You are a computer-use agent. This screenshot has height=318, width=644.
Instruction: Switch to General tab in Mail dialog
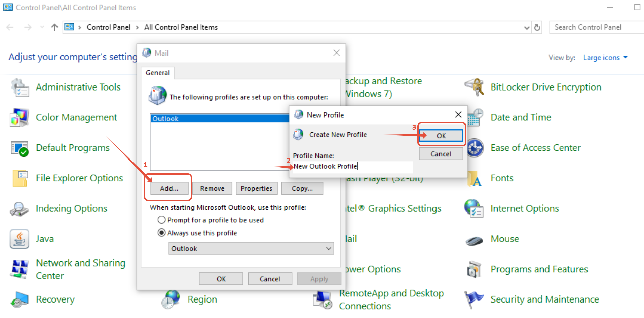[x=158, y=73]
